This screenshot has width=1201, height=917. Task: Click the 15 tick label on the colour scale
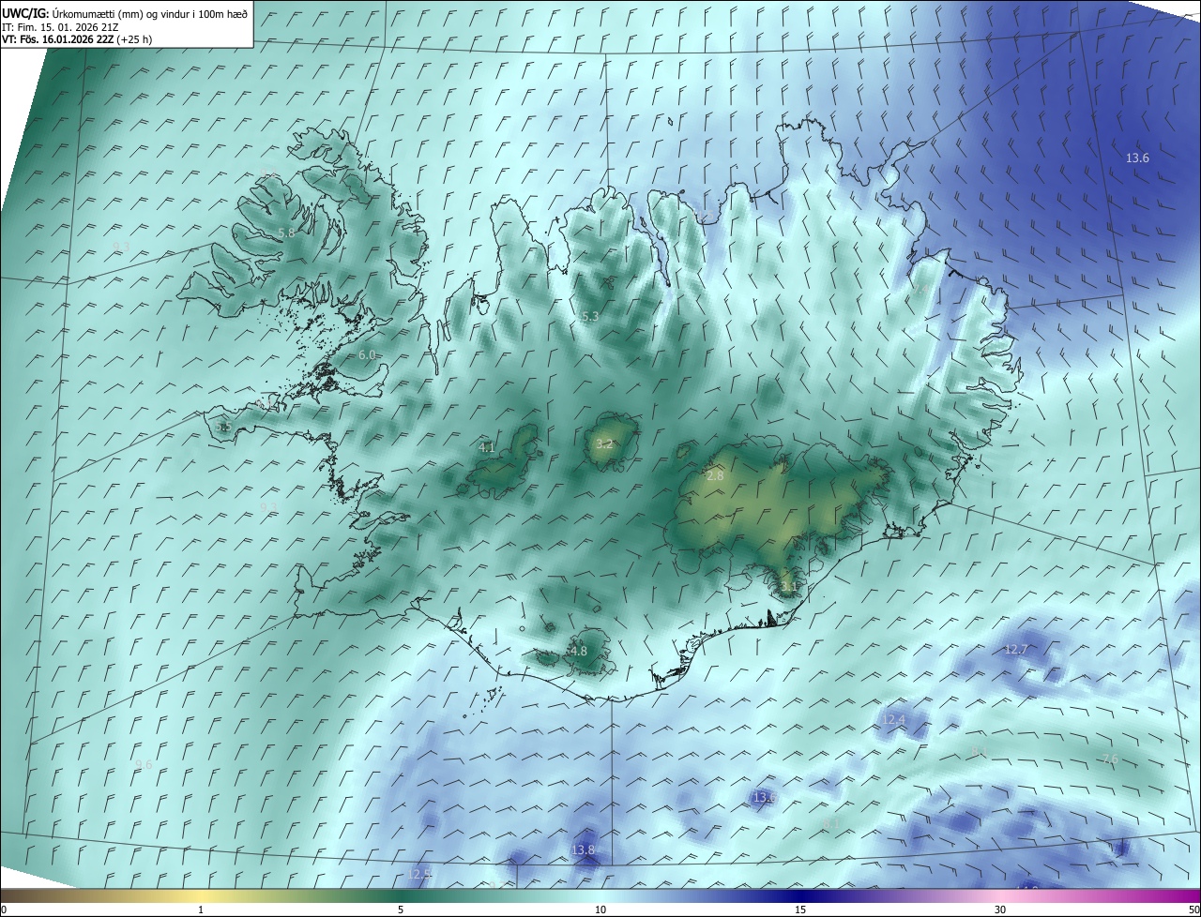click(x=800, y=909)
